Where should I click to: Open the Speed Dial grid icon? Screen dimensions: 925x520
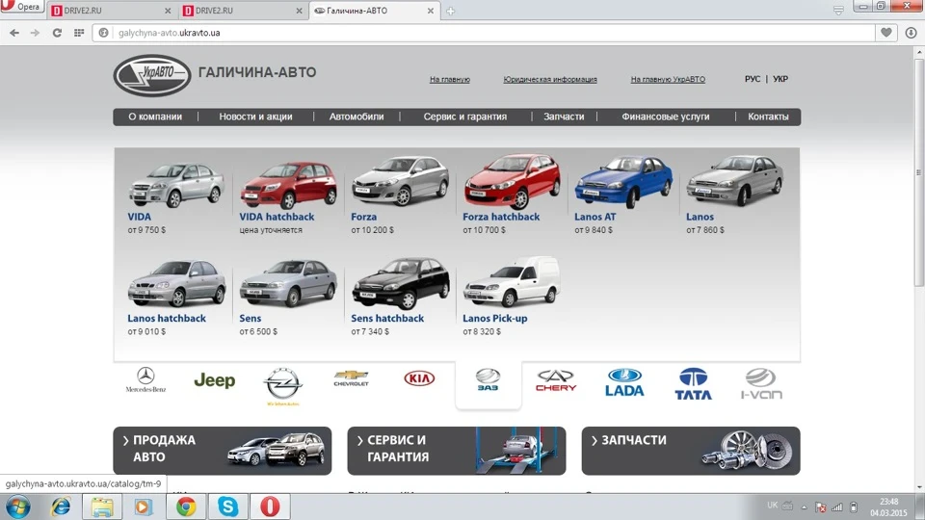click(79, 33)
